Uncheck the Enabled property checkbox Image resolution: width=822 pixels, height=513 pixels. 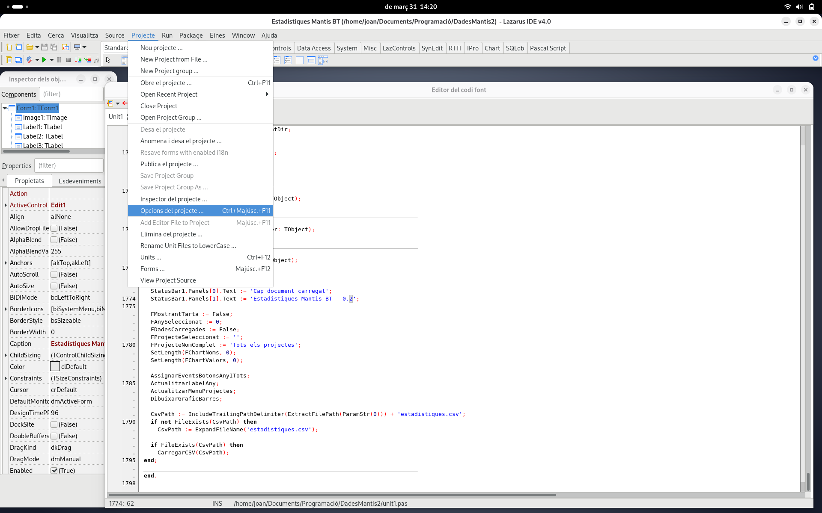coord(54,470)
